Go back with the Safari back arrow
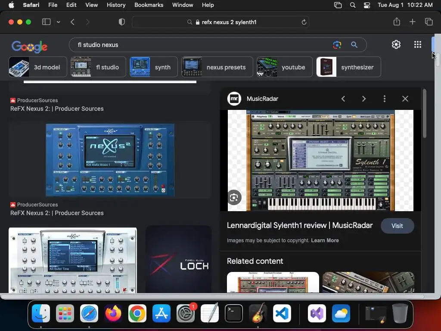The image size is (441, 331). [72, 22]
